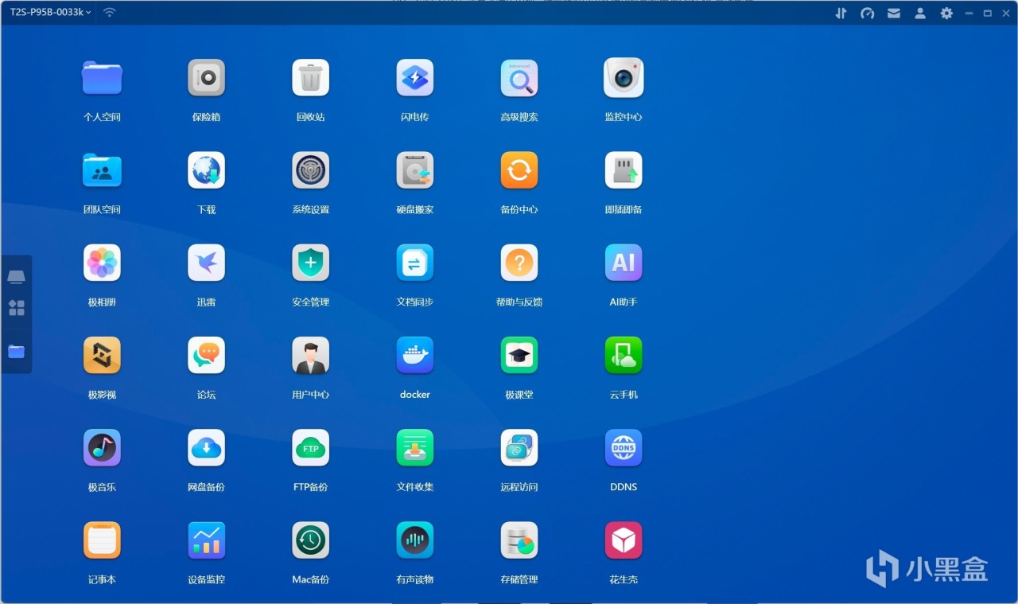Launch the FTP备份 app
This screenshot has height=604, width=1018.
coord(310,448)
